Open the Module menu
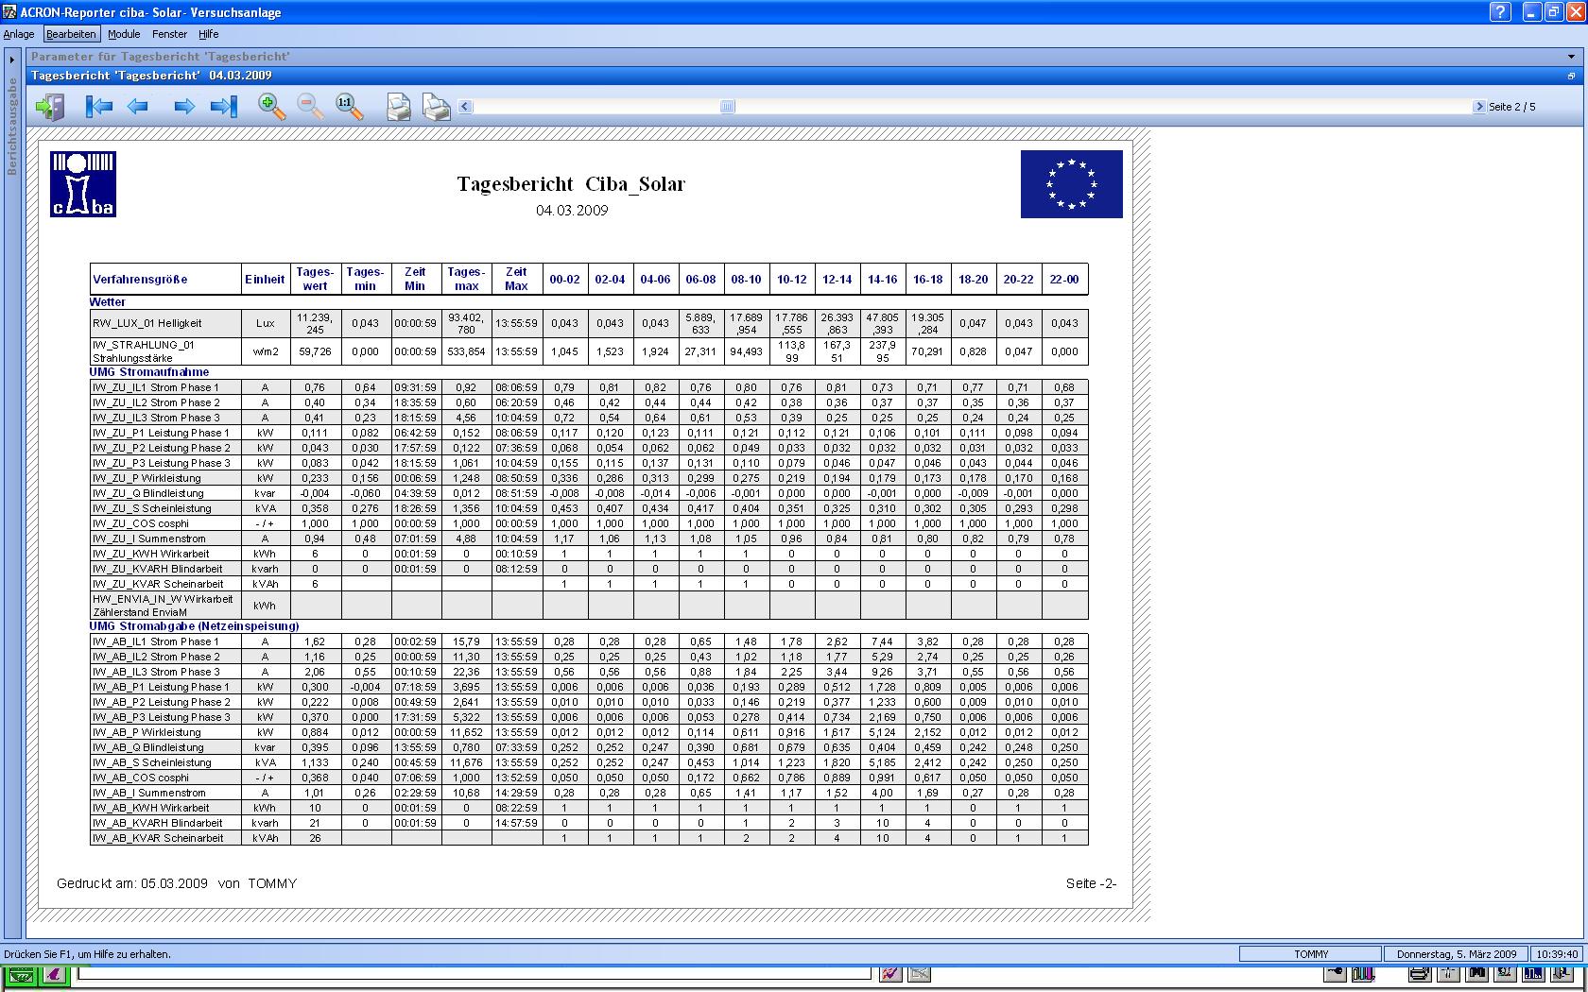The image size is (1588, 992). 124,34
